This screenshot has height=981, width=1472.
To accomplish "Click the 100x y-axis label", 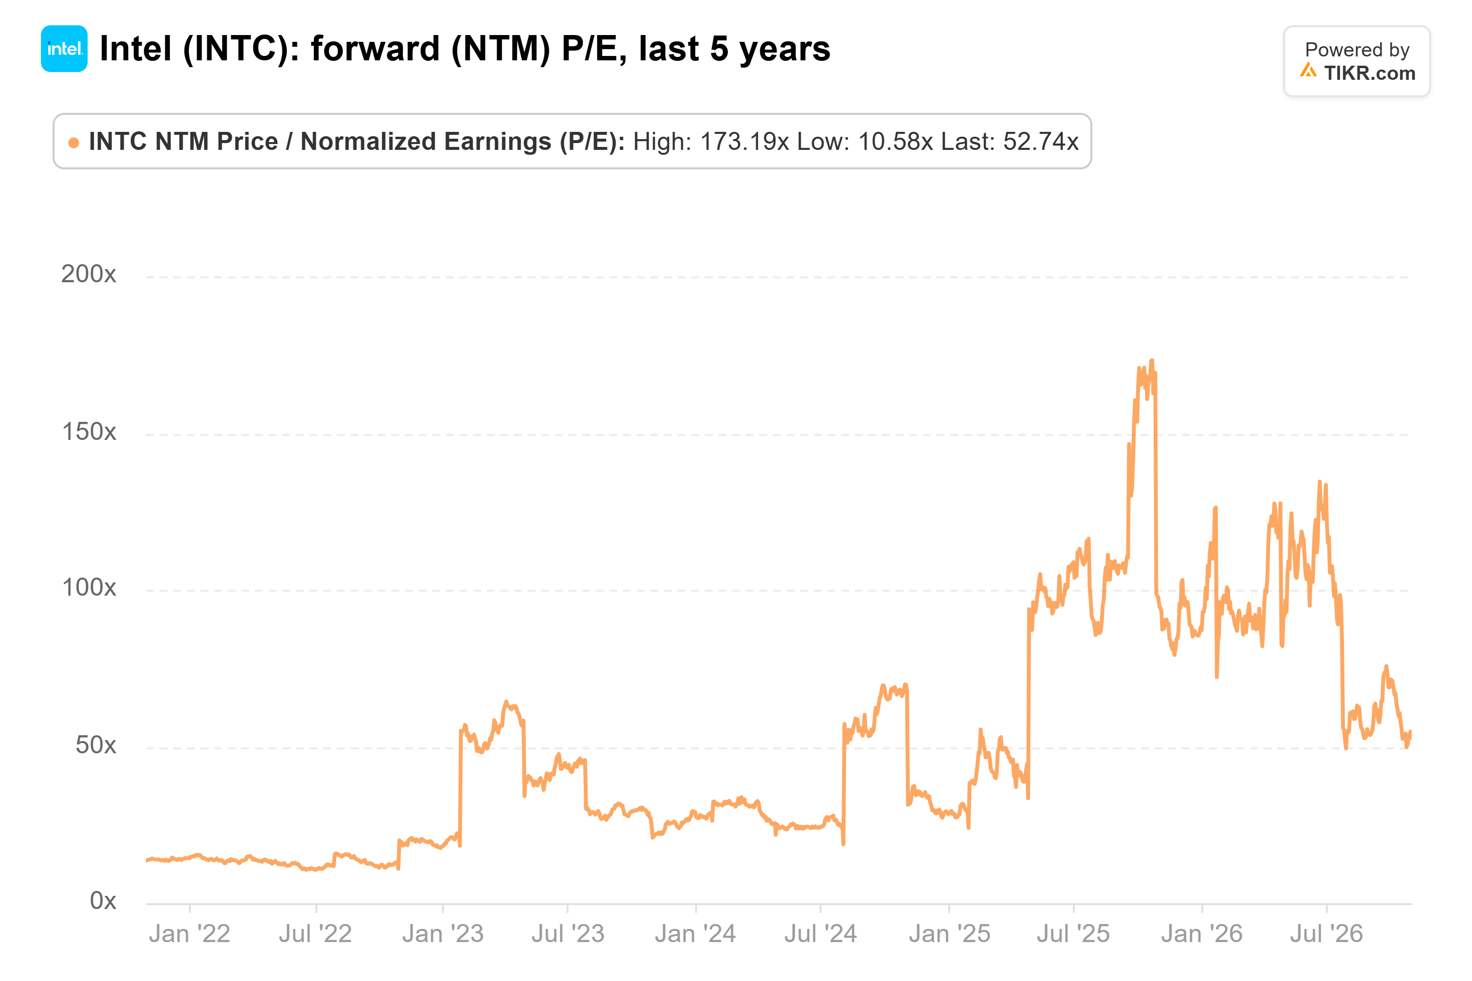I will click(x=89, y=587).
